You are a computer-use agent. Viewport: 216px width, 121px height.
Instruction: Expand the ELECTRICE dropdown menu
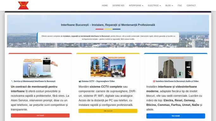click(154, 5)
